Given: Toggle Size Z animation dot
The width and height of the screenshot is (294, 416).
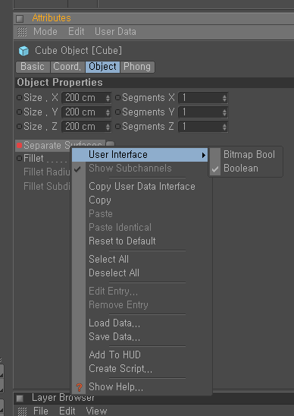Looking at the screenshot, I should pyautogui.click(x=20, y=126).
